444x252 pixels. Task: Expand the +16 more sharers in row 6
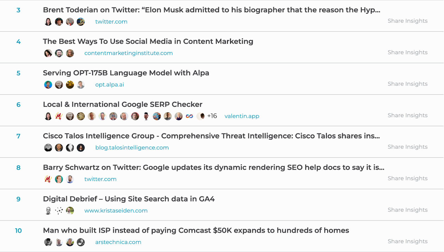pyautogui.click(x=212, y=116)
